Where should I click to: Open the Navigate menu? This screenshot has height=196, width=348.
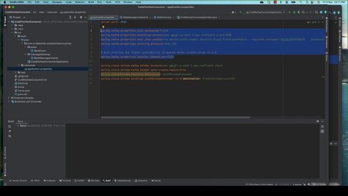click(x=57, y=2)
